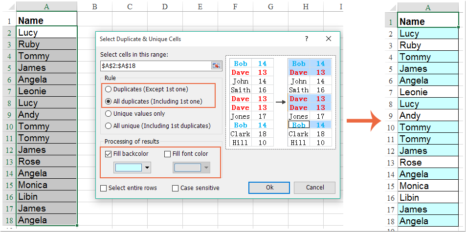Close the Select Duplicate & Unique Cells dialog
This screenshot has width=466, height=232.
point(329,39)
